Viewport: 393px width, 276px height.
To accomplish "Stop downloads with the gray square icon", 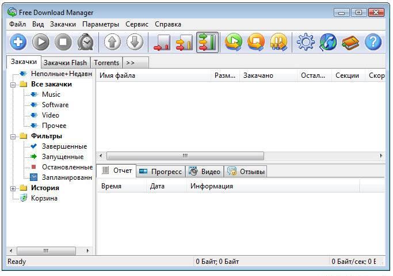I will coord(63,41).
